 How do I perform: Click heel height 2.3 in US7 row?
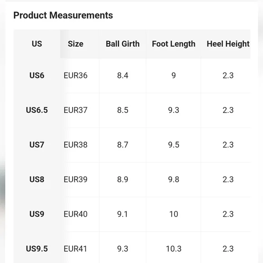coord(228,145)
